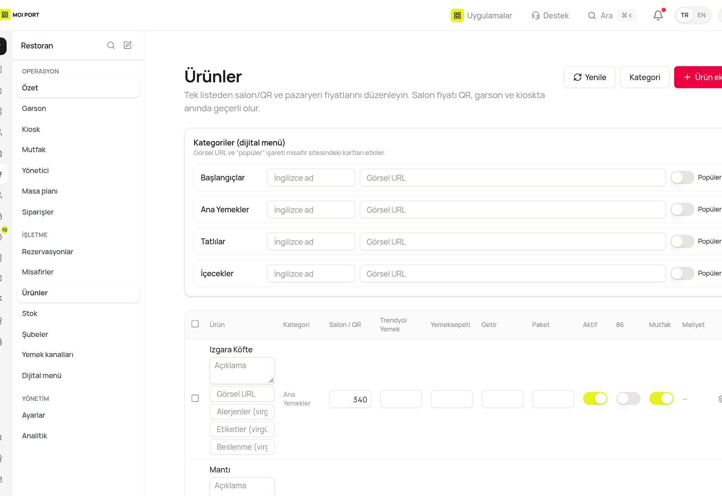Click the Salon / QR price field 340
Image resolution: width=722 pixels, height=496 pixels.
click(350, 399)
